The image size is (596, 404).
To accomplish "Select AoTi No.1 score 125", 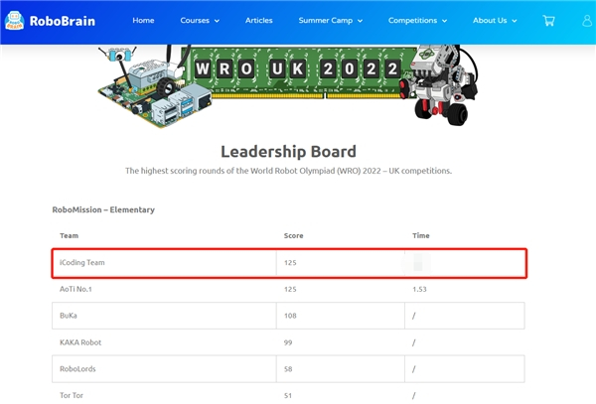I will coord(290,289).
